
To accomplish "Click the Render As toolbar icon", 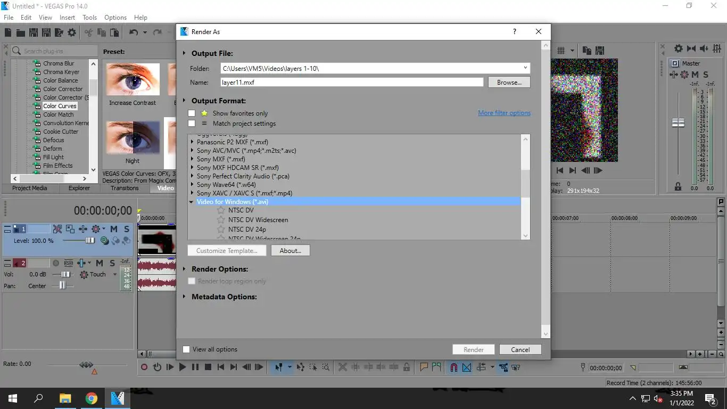I will 59,33.
